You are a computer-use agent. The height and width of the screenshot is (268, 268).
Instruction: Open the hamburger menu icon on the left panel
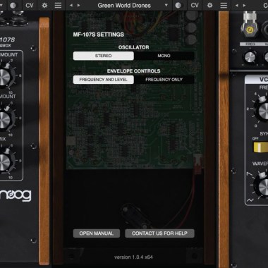[x=58, y=5]
